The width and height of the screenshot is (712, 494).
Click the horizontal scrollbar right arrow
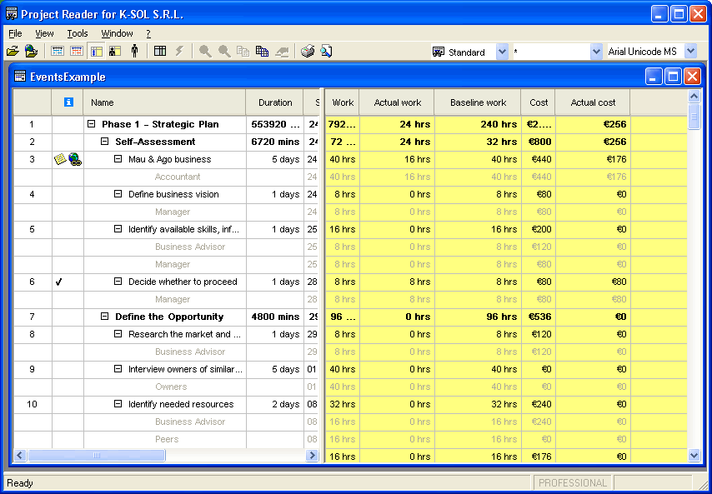click(312, 455)
